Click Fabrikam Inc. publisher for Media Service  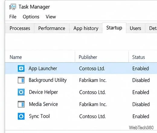(x=93, y=104)
